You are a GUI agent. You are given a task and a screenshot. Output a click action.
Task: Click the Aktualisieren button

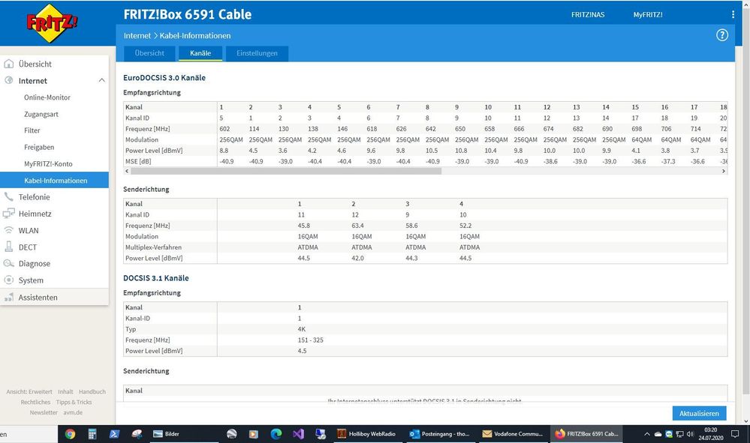(x=699, y=414)
